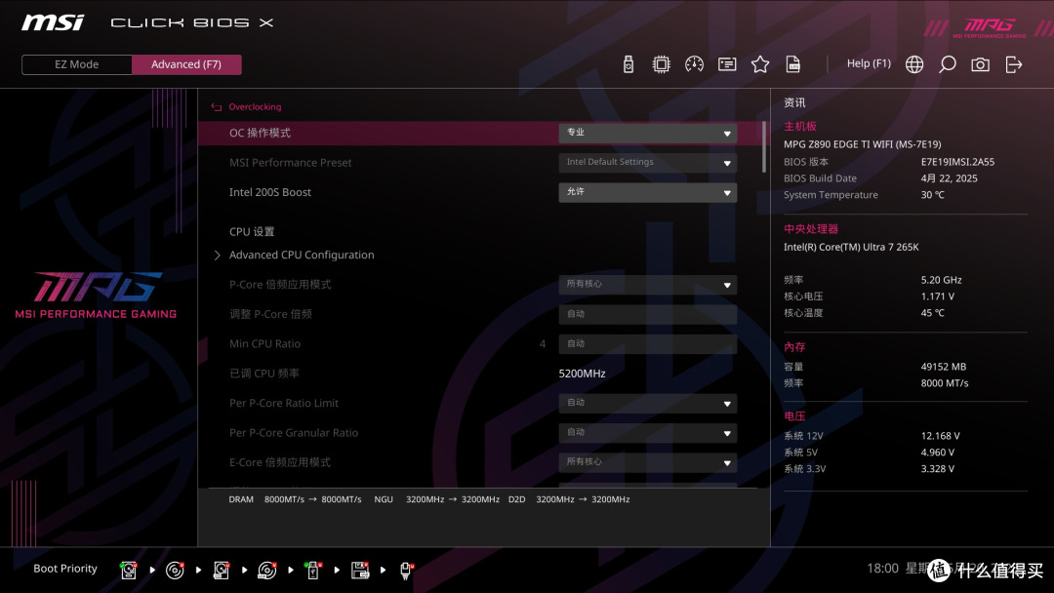The image size is (1054, 593).
Task: Click the 49152 MB memory capacity value
Action: pos(944,367)
